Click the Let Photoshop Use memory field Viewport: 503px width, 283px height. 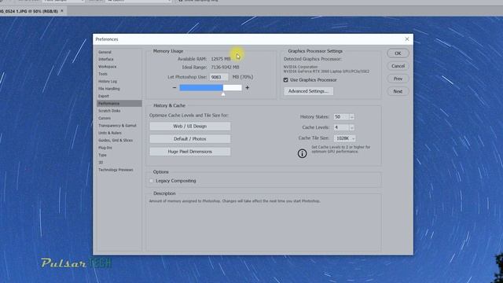tap(218, 77)
